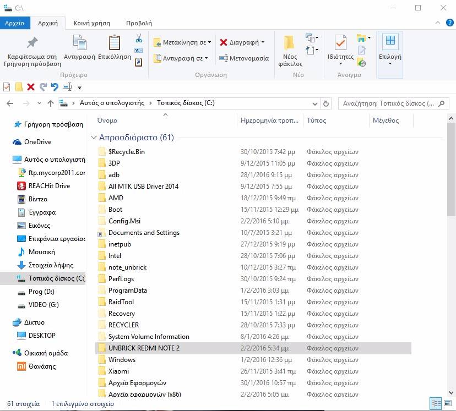The width and height of the screenshot is (456, 411).
Task: Click the Up one level arrow
Action: coord(51,103)
